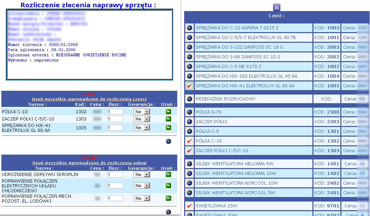Remove PÓŁKA C-10 with green minus icon
The height and width of the screenshot is (216, 370).
click(x=168, y=111)
